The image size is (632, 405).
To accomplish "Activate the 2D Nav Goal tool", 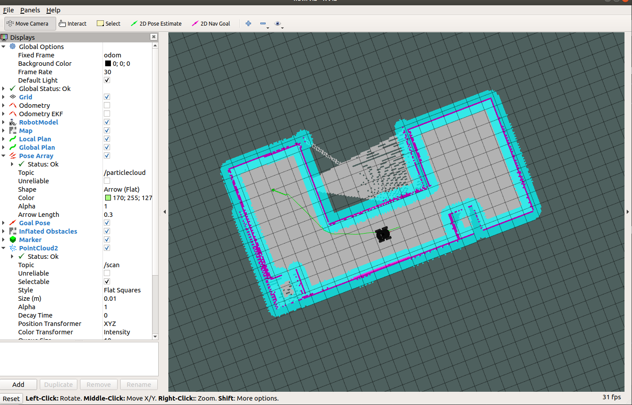I will [x=211, y=23].
